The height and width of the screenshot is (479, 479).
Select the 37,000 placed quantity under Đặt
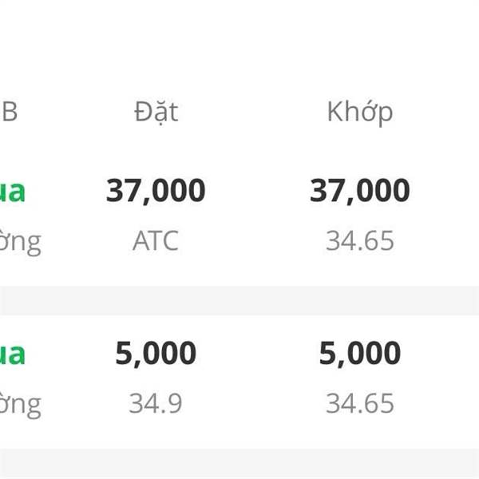click(156, 191)
